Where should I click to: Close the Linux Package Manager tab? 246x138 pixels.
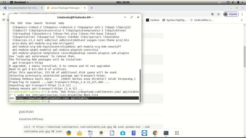pyautogui.click(x=85, y=8)
